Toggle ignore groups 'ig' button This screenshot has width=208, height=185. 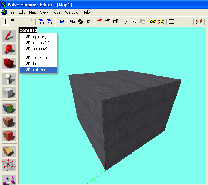tap(89, 22)
